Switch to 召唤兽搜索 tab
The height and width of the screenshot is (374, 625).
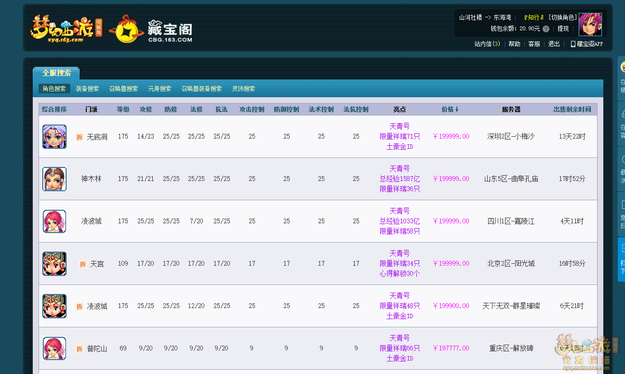point(123,89)
